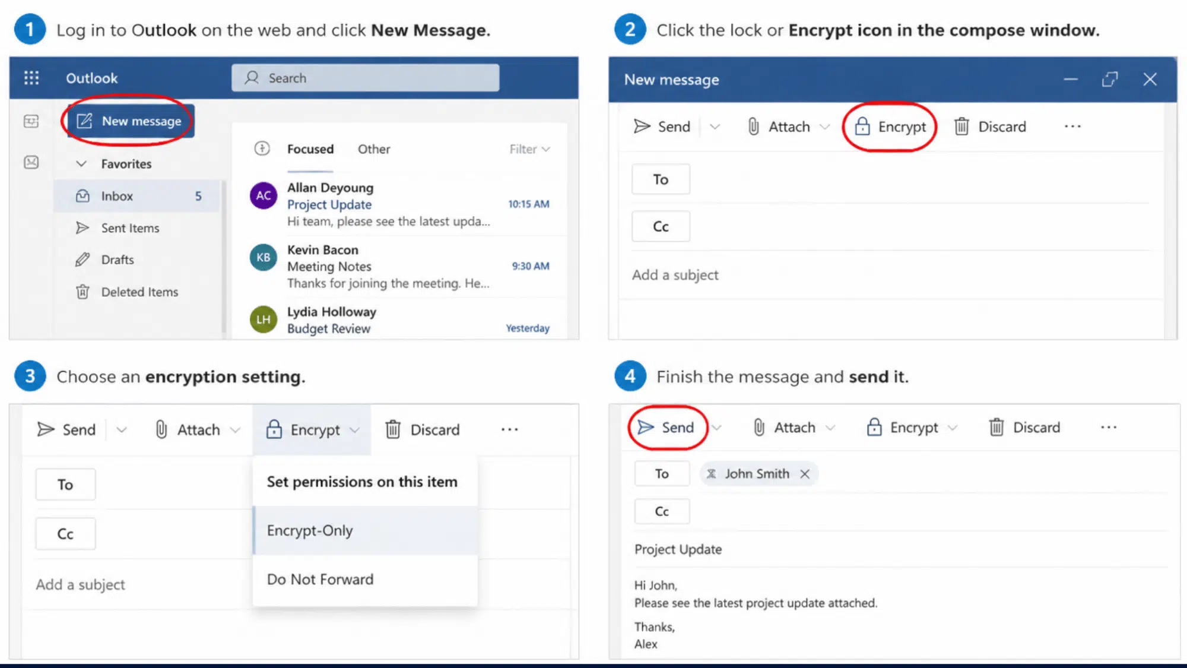Expand Attach dropdown arrow in step 3 toolbar
The width and height of the screenshot is (1187, 668).
(x=235, y=429)
